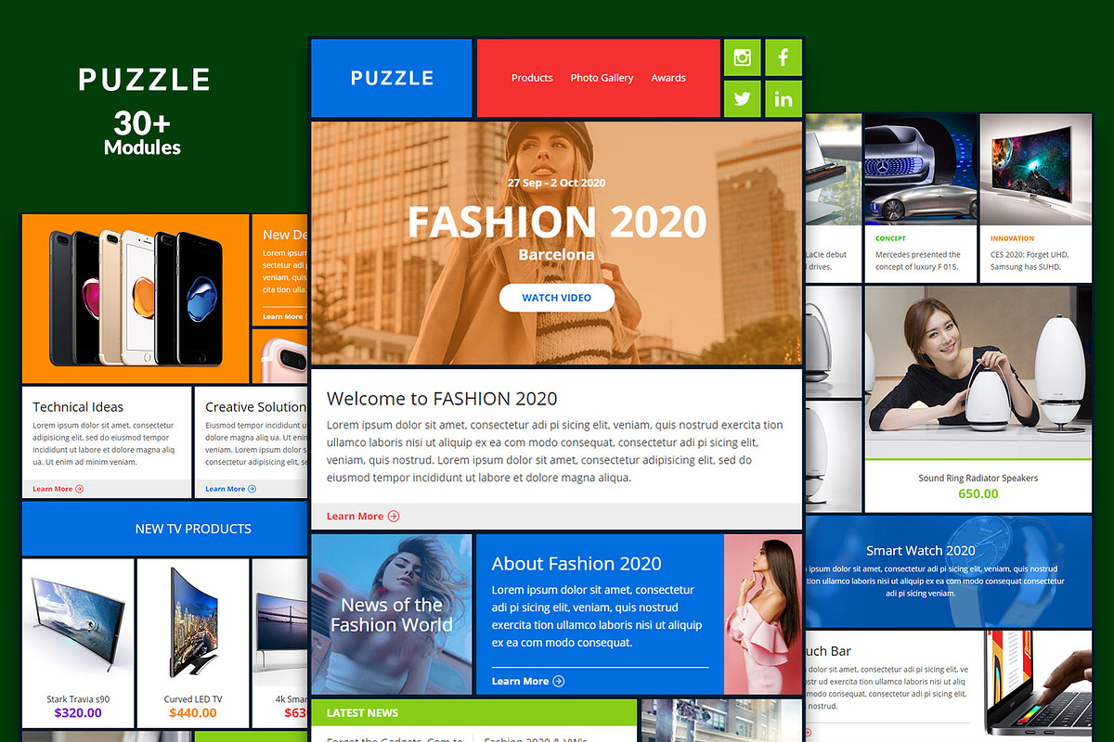Image resolution: width=1114 pixels, height=742 pixels.
Task: Open the Mercedes concept car image
Action: tap(921, 169)
